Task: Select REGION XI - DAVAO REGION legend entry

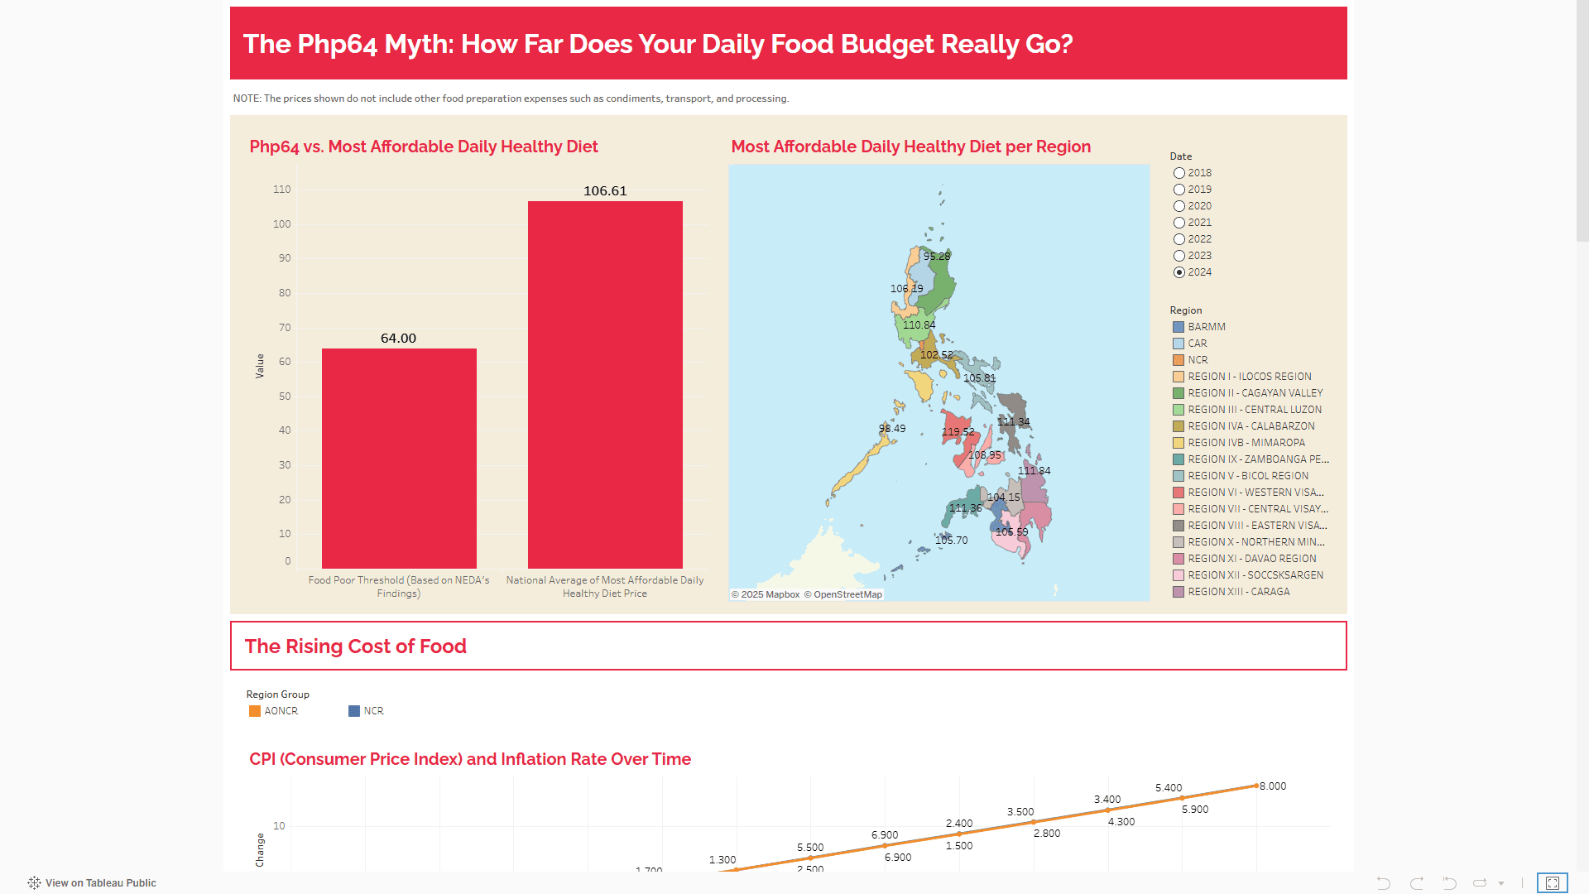Action: (x=1251, y=559)
